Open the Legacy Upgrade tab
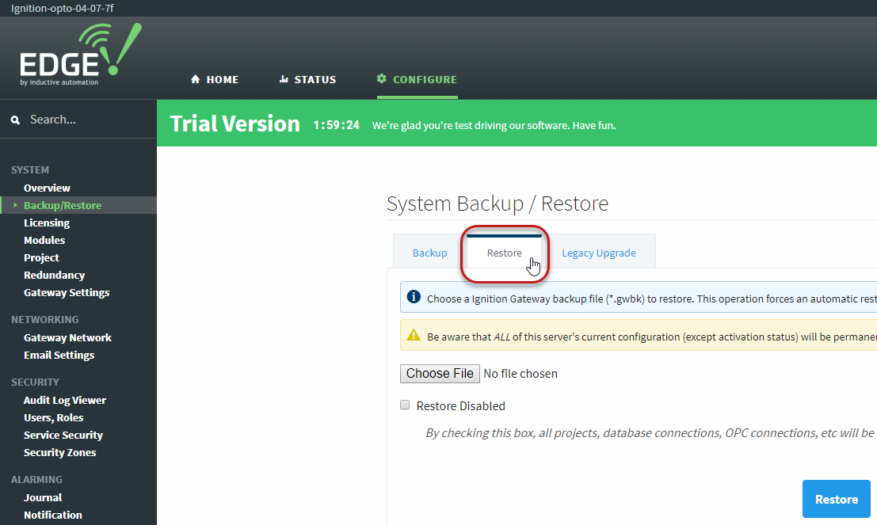This screenshot has width=877, height=525. 598,253
